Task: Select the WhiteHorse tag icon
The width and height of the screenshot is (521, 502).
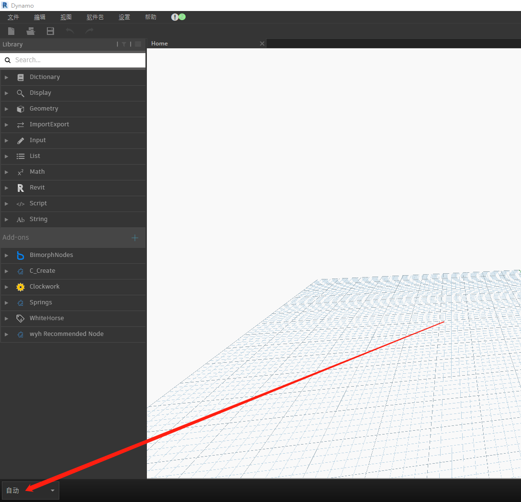Action: (21, 319)
